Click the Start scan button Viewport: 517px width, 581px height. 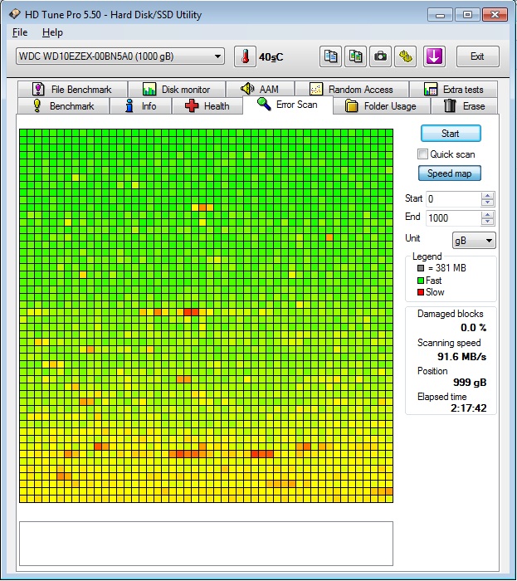tap(451, 134)
